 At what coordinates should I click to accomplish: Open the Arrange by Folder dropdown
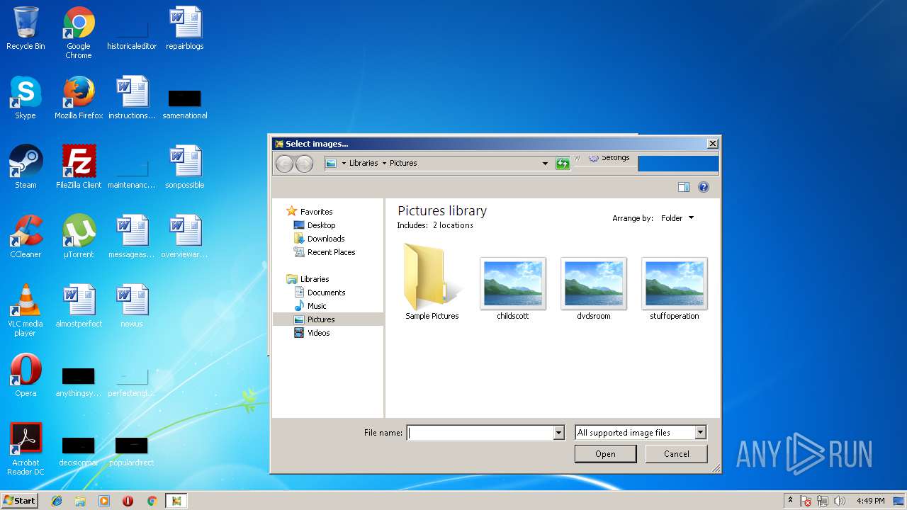click(677, 218)
